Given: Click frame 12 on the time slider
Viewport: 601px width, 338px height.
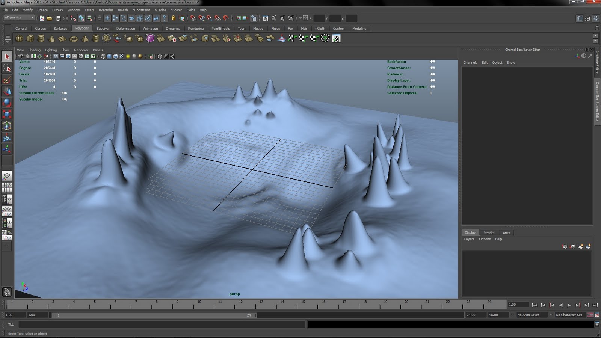Looking at the screenshot, I should [x=240, y=303].
